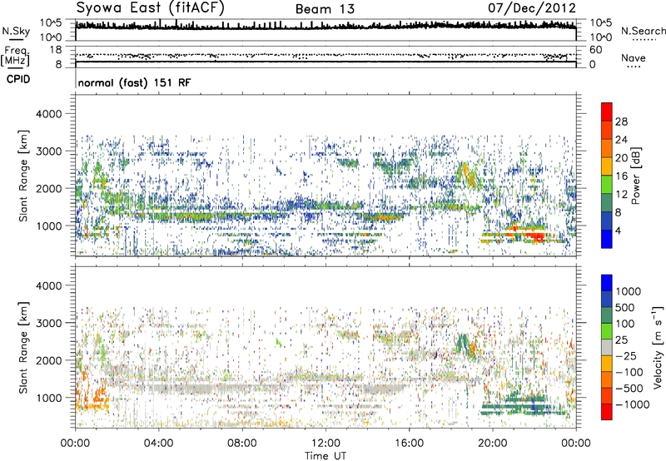Click the 'Power [dB]' colorbar title
Screen dimensions: 666x461
click(x=635, y=176)
